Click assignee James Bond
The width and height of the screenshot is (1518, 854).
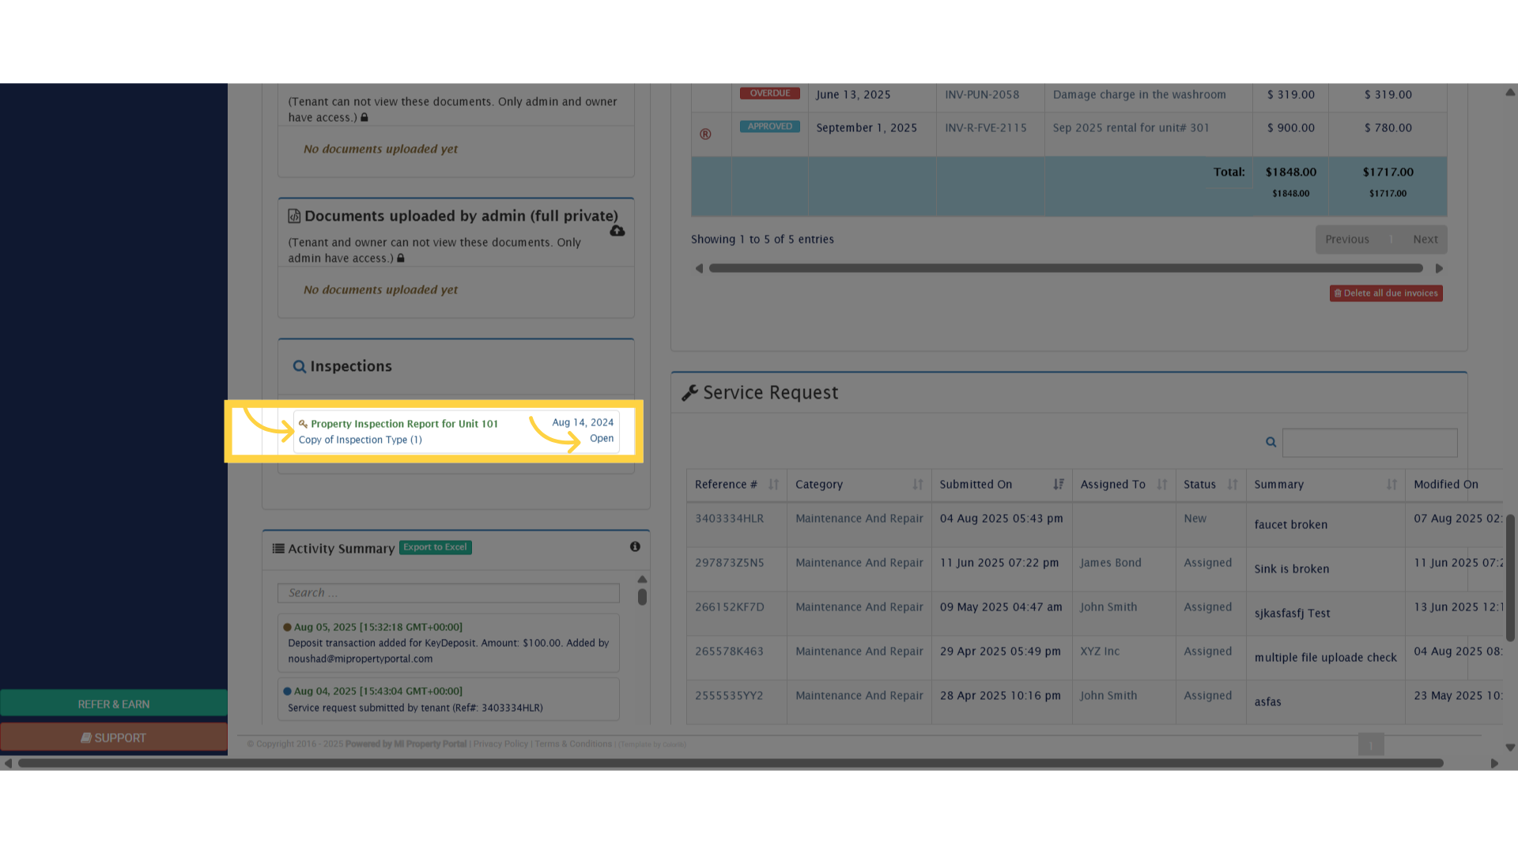tap(1111, 563)
